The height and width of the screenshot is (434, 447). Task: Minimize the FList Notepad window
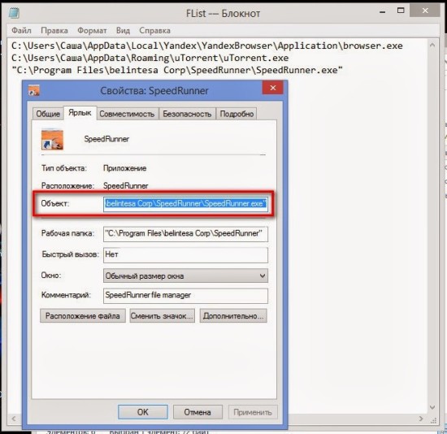(383, 11)
